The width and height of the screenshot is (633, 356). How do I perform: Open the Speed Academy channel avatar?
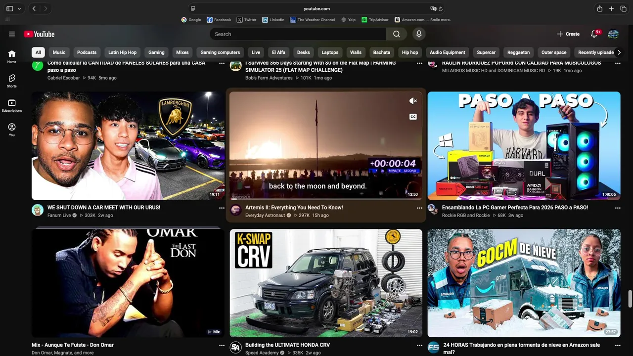tap(236, 347)
